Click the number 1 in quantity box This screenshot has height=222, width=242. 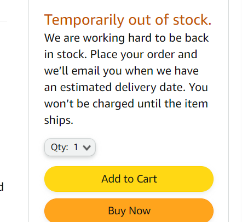(76, 147)
